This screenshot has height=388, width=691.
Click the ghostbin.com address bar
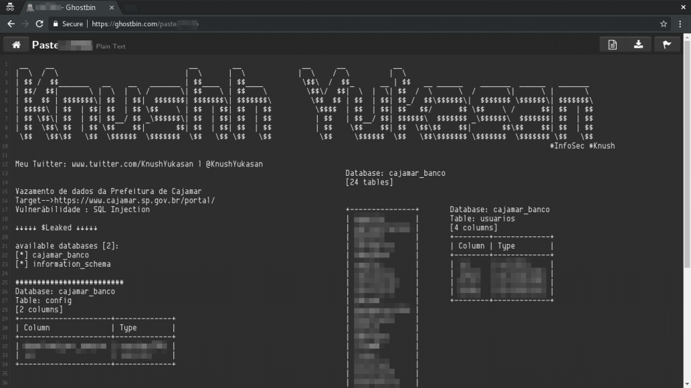352,24
